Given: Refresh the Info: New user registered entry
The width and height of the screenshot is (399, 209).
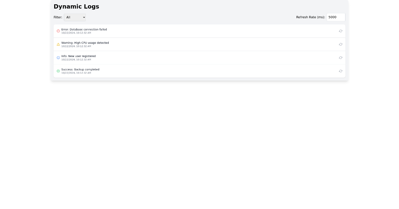Looking at the screenshot, I should (x=340, y=57).
